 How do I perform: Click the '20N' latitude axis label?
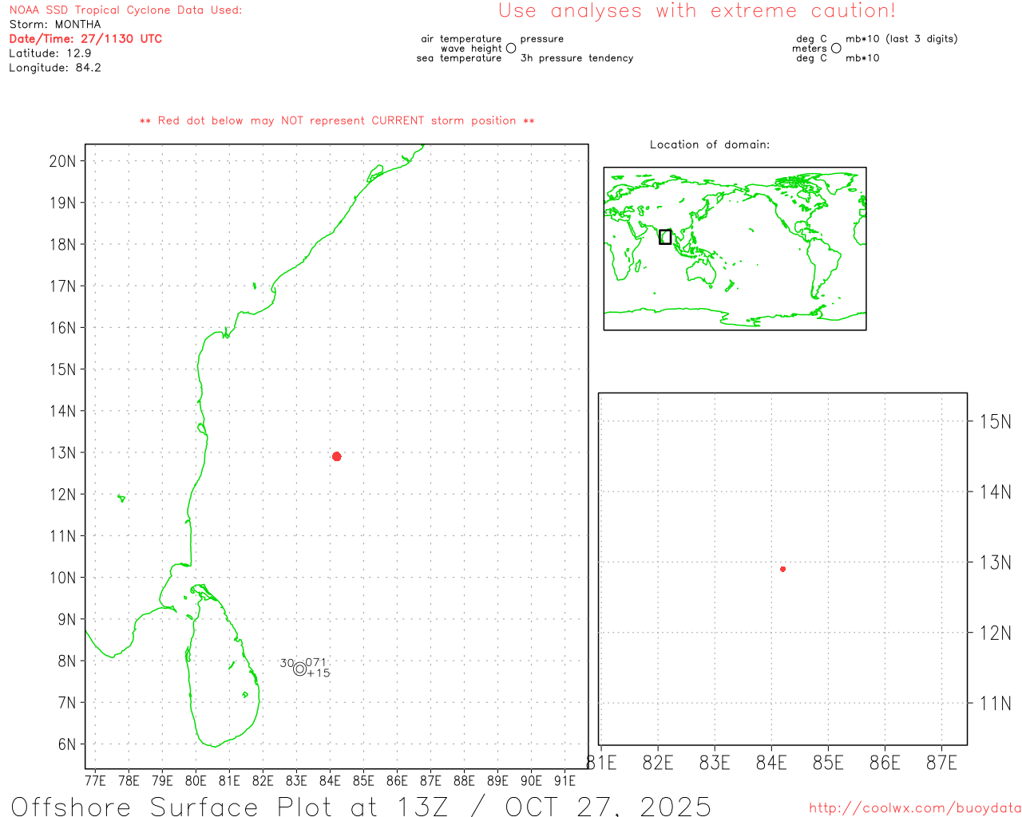(x=62, y=161)
